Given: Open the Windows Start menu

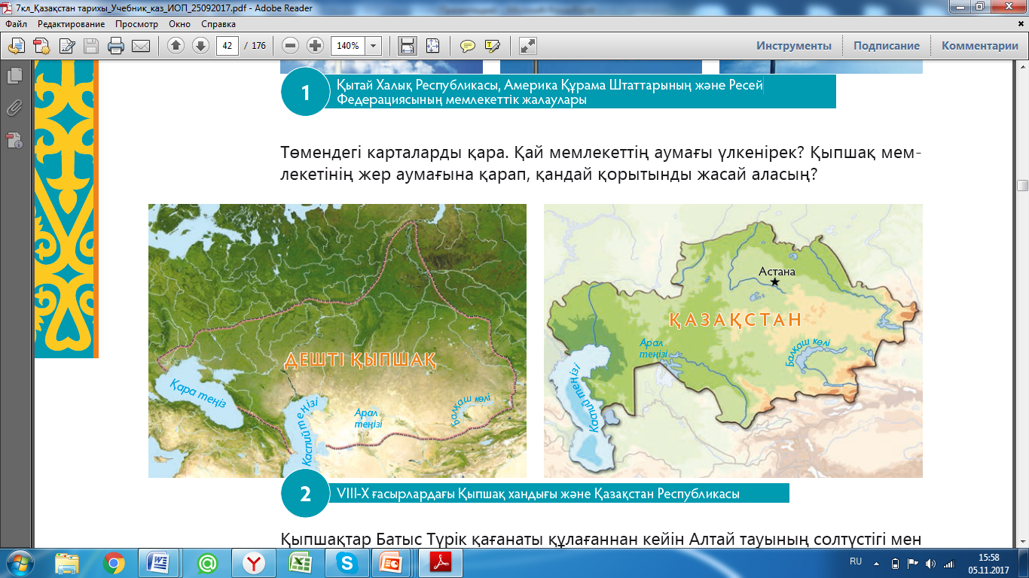Looking at the screenshot, I should (x=19, y=562).
